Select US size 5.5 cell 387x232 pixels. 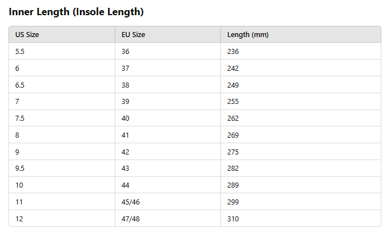[x=20, y=52]
